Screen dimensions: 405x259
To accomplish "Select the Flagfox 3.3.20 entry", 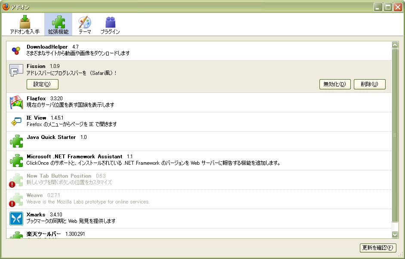I will pos(199,102).
